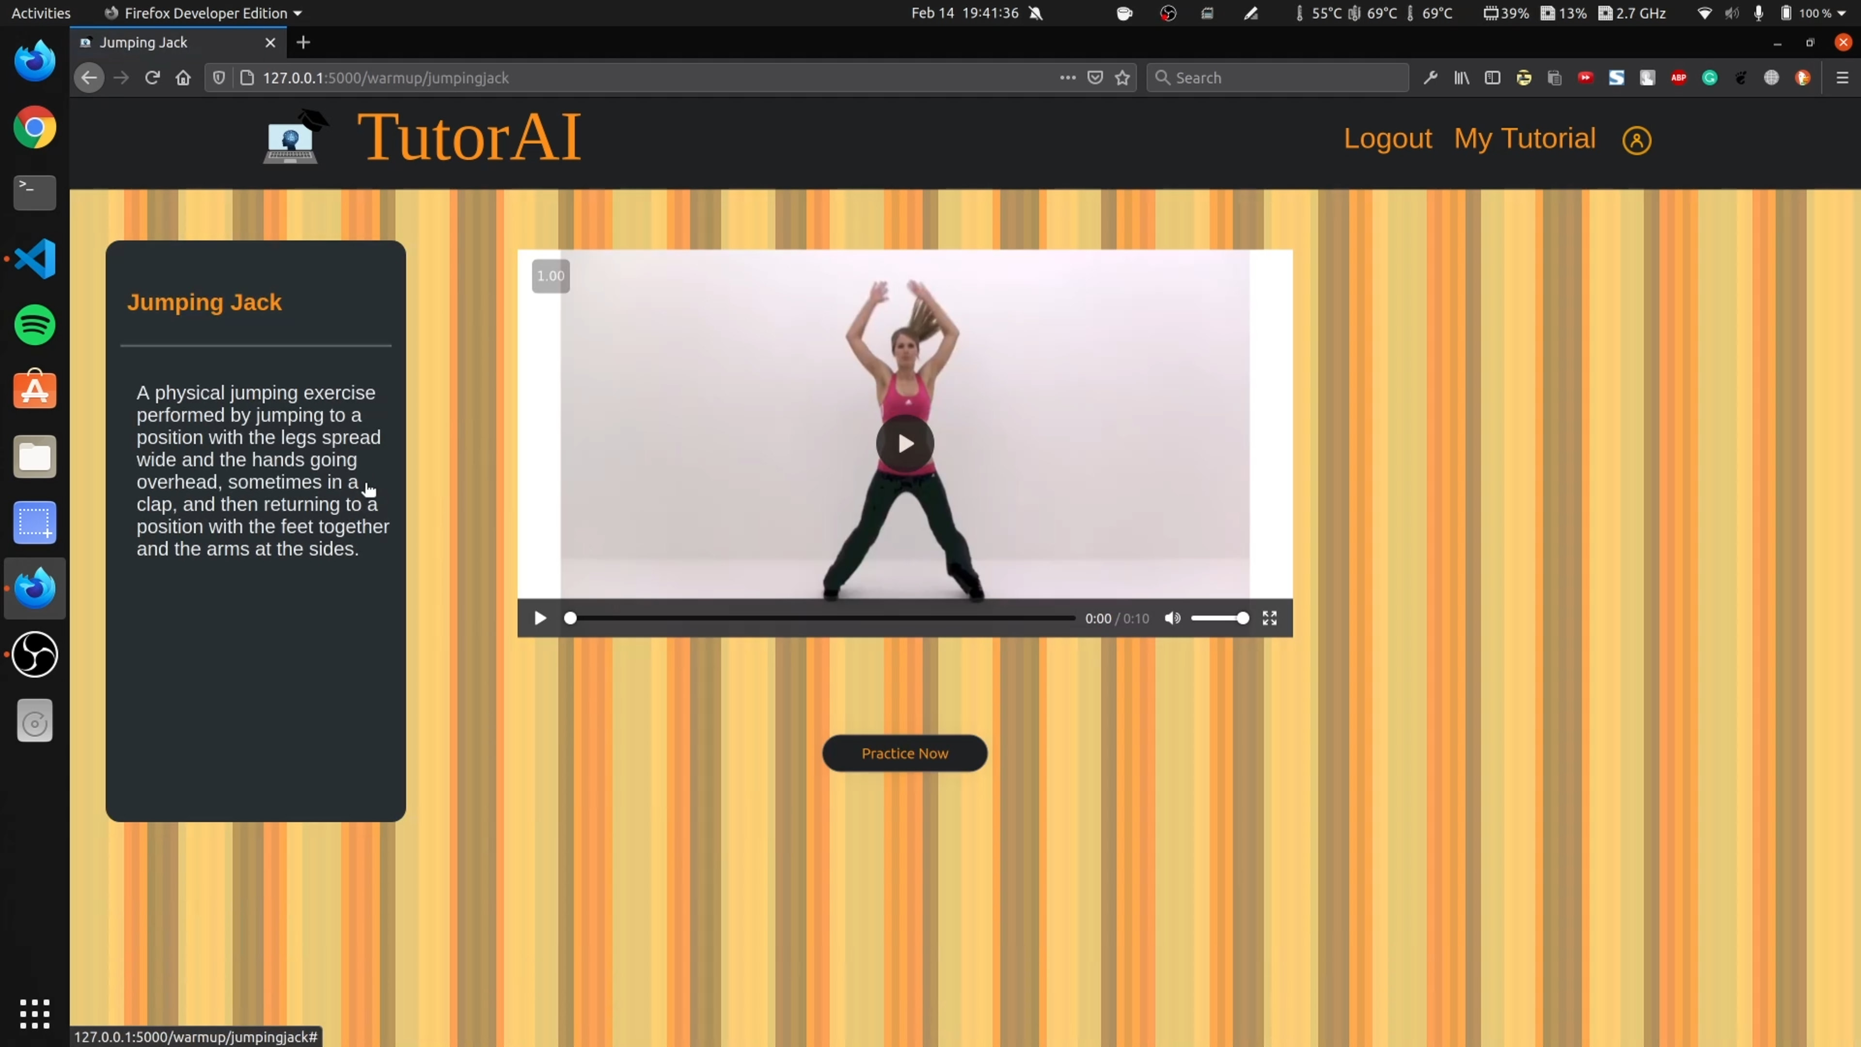The height and width of the screenshot is (1047, 1861).
Task: Reload the page with refresh icon
Action: point(152,78)
